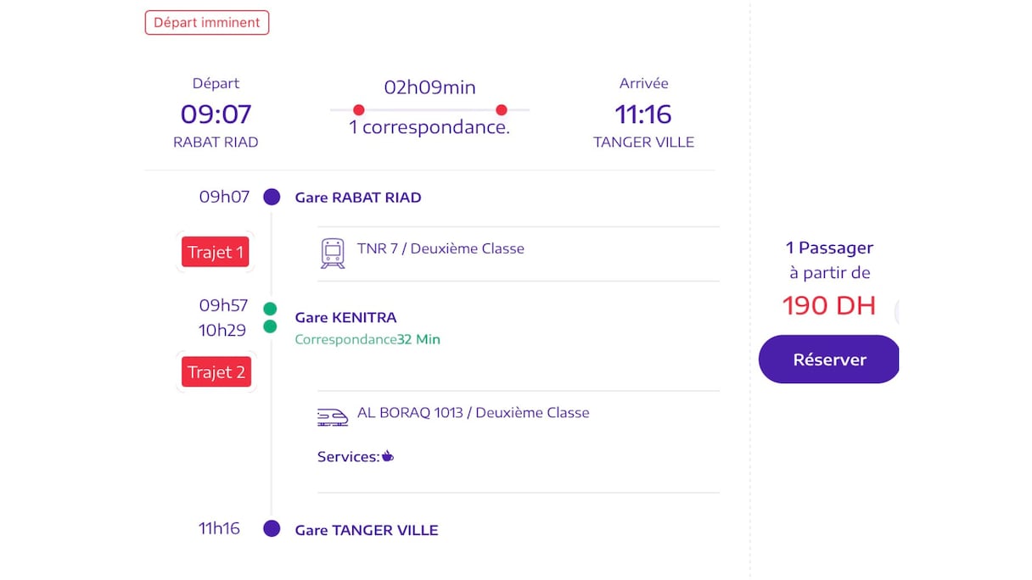Click the purple dot beside Gare TANGER VILLE
Image resolution: width=1032 pixels, height=580 pixels.
pos(272,529)
